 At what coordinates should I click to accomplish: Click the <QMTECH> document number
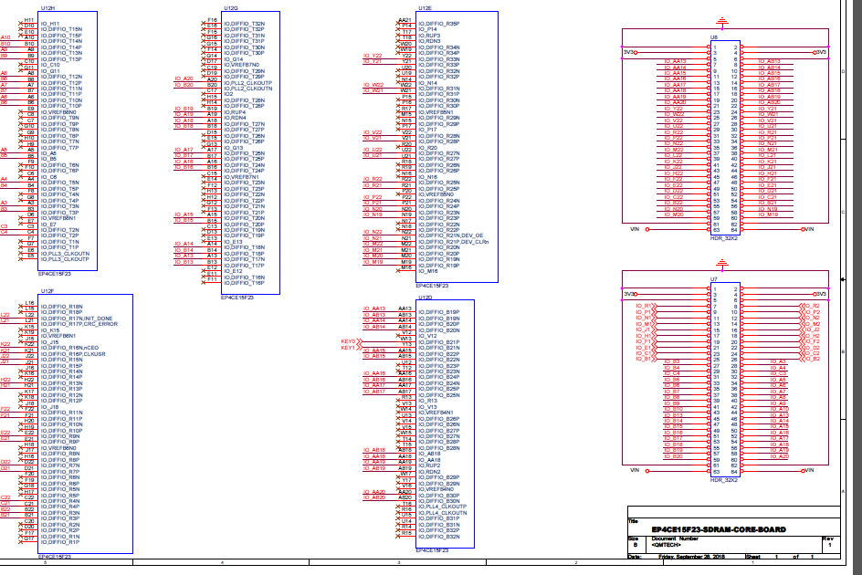click(x=667, y=545)
